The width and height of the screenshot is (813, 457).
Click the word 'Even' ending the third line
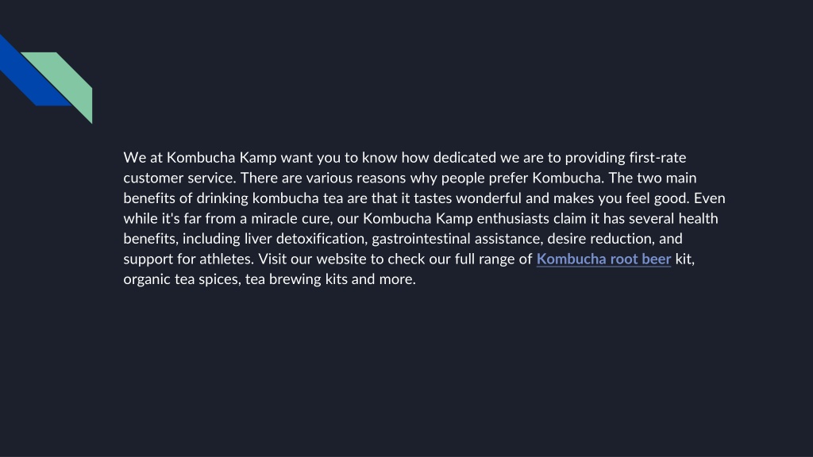pos(709,198)
